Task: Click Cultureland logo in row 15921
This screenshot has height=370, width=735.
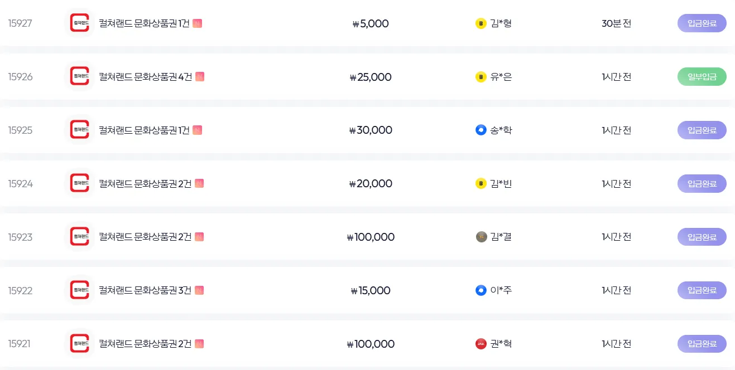Action: [x=79, y=344]
